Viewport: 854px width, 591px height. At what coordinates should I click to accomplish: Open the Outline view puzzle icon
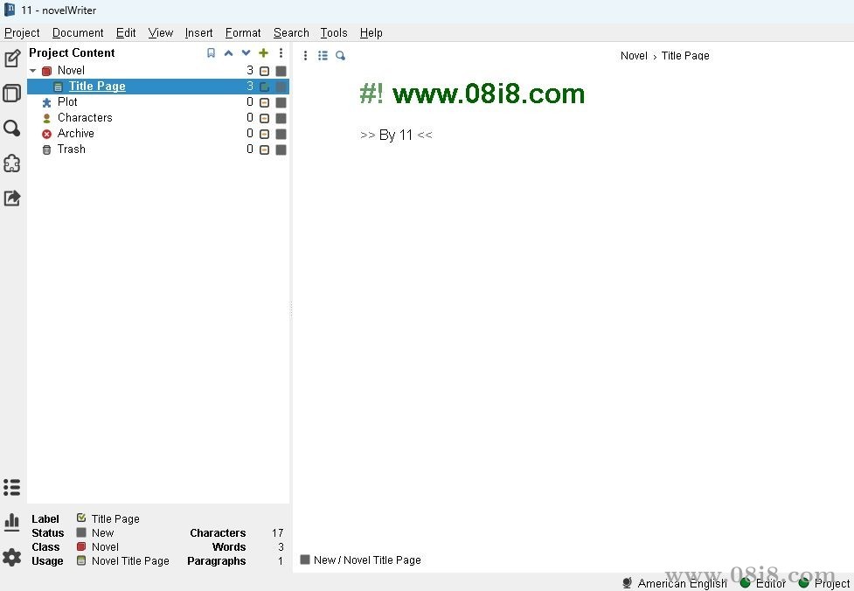coord(12,163)
